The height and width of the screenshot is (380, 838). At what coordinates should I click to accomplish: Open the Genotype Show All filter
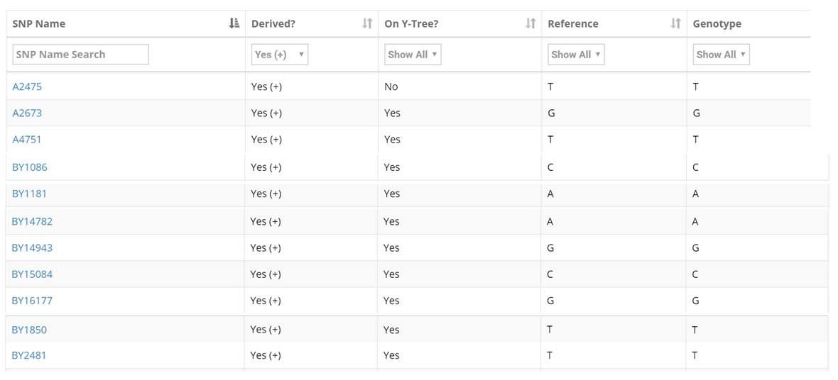point(721,55)
